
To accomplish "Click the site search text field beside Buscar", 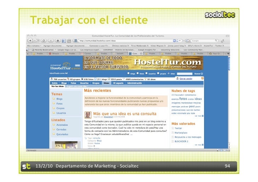I will [185, 74].
